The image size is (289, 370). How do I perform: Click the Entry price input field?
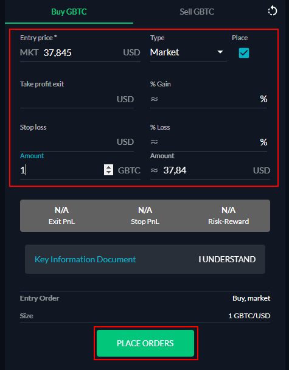point(80,52)
